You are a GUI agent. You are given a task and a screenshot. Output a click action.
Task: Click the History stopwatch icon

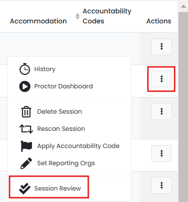click(x=25, y=69)
